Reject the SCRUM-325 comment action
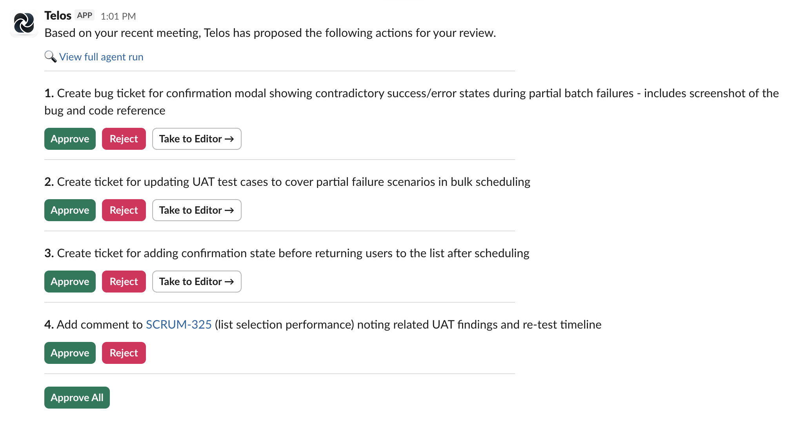The width and height of the screenshot is (810, 427). coord(124,353)
